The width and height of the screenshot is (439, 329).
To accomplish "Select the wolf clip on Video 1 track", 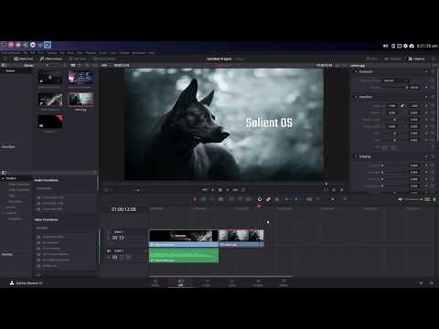I will pos(241,239).
